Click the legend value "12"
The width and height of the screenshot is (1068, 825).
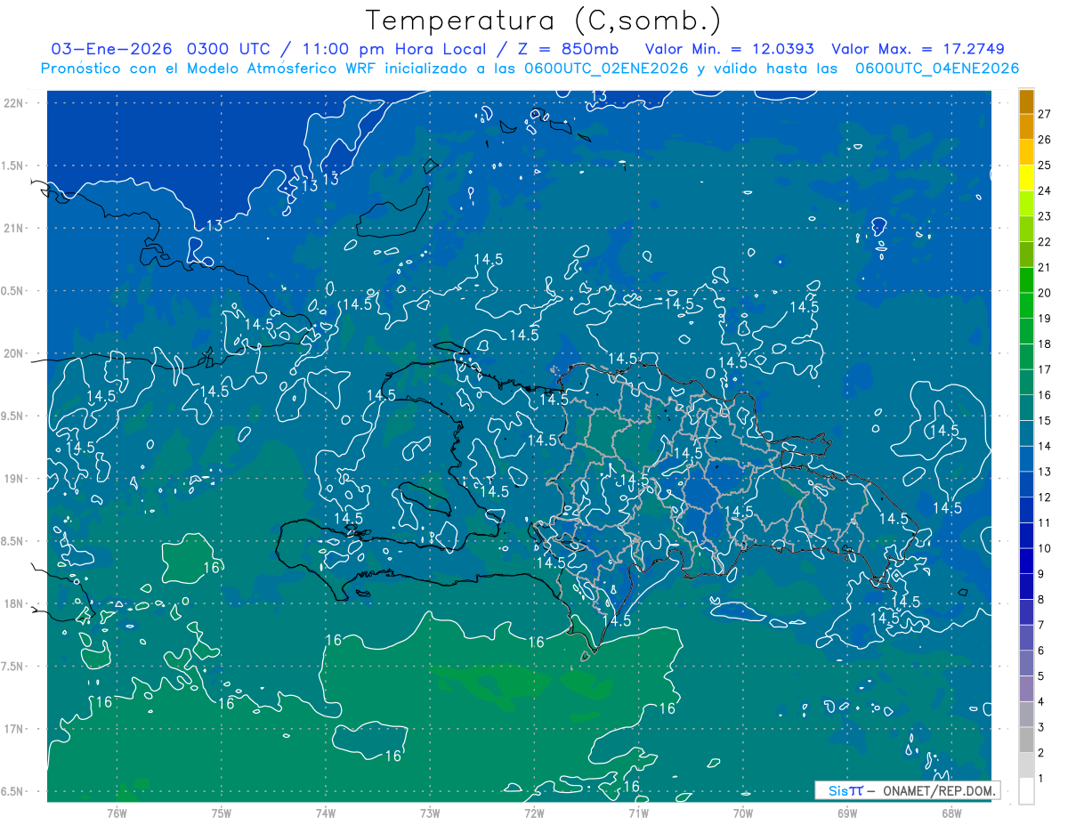tap(1045, 497)
